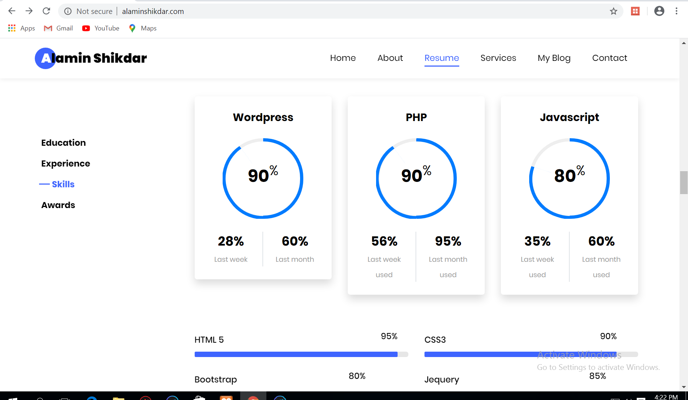Click the Alamin Shikdar logo
This screenshot has height=400, width=688.
tap(91, 58)
